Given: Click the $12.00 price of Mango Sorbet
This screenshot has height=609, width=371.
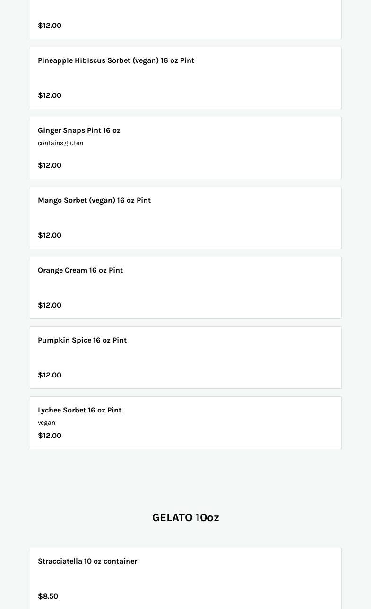Looking at the screenshot, I should pos(50,235).
